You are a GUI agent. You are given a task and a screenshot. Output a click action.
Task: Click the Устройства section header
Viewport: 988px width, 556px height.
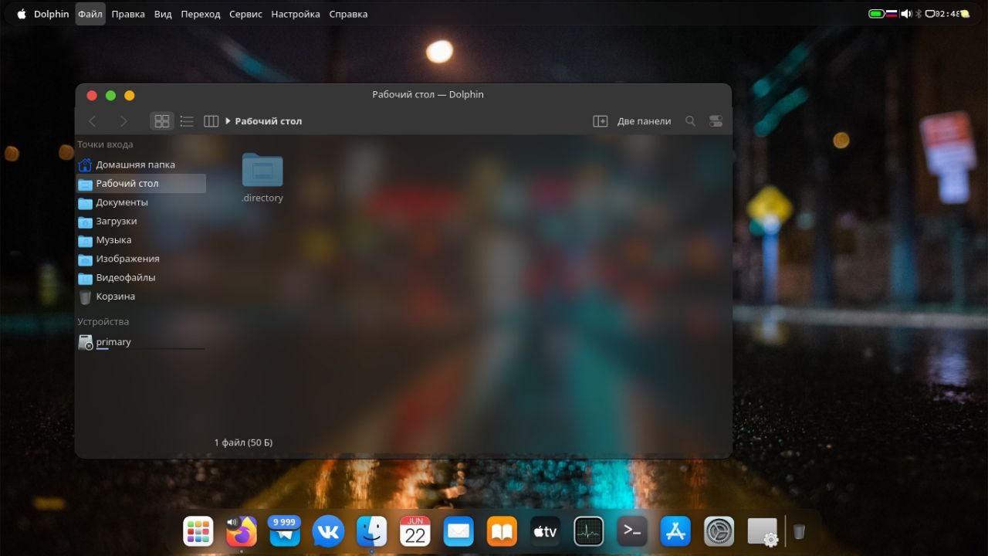[103, 321]
